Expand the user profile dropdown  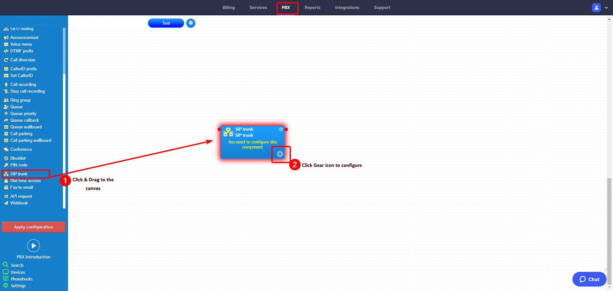click(606, 7)
